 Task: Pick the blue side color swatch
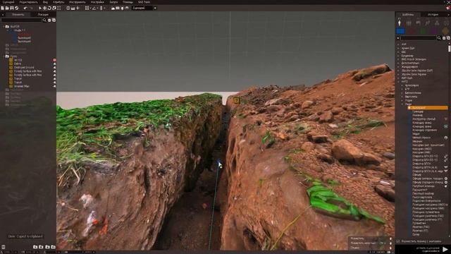pyautogui.click(x=400, y=31)
